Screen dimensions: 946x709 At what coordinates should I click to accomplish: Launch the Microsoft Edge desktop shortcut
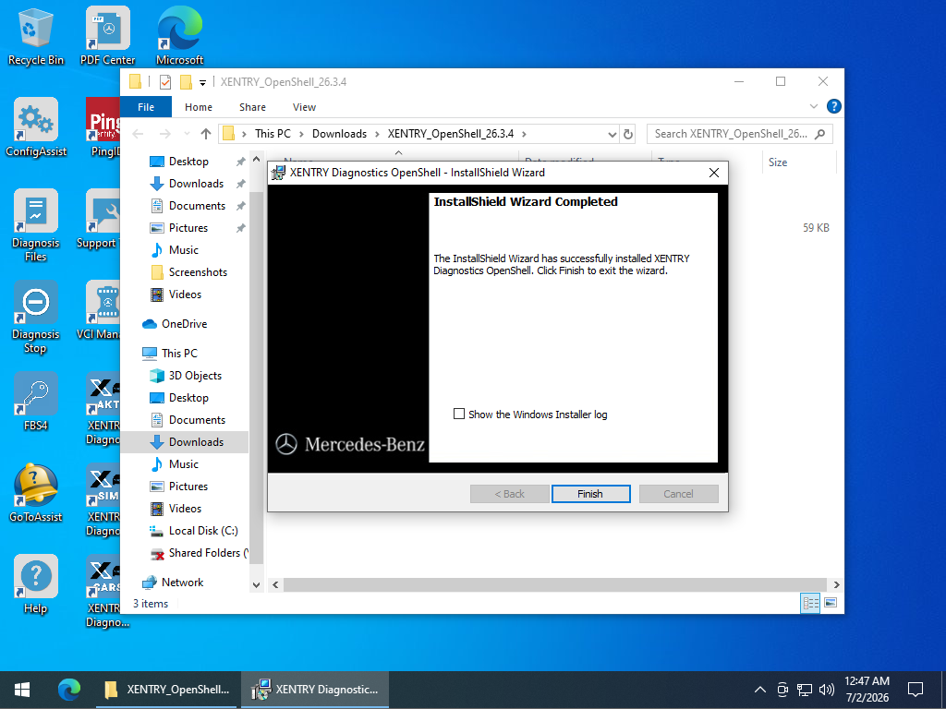click(179, 36)
